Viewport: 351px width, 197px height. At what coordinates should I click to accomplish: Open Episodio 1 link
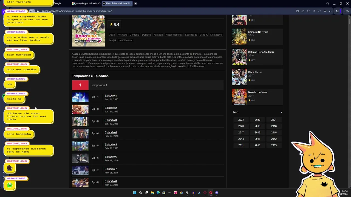click(x=111, y=96)
